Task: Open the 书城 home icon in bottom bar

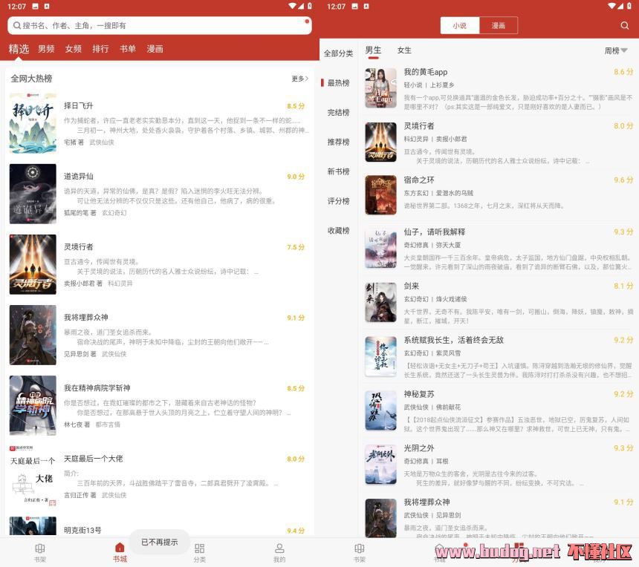Action: 120,548
